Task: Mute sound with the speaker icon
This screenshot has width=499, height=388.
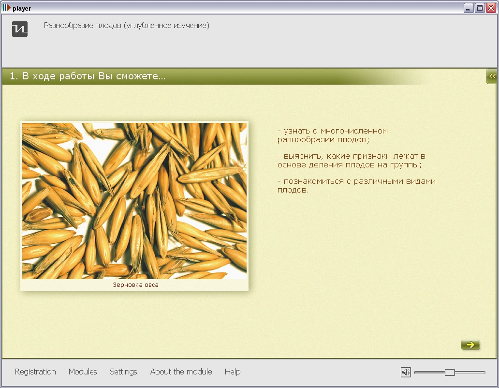Action: click(x=406, y=372)
